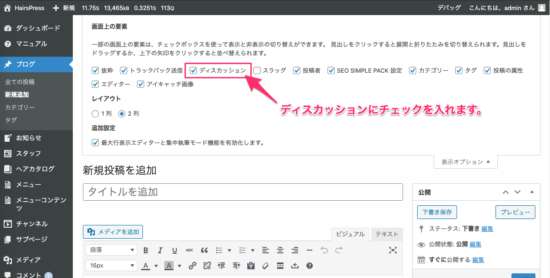Image resolution: width=550 pixels, height=278 pixels.
Task: Open ヘアカタログ in the sidebar menu
Action: (35, 169)
